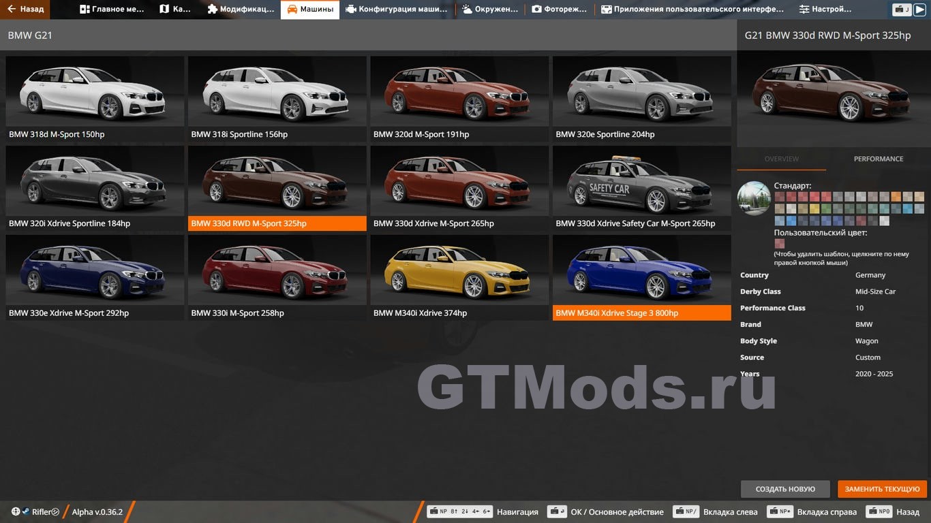Open the map tab labeled Ка...
This screenshot has width=931, height=523.
[x=175, y=10]
